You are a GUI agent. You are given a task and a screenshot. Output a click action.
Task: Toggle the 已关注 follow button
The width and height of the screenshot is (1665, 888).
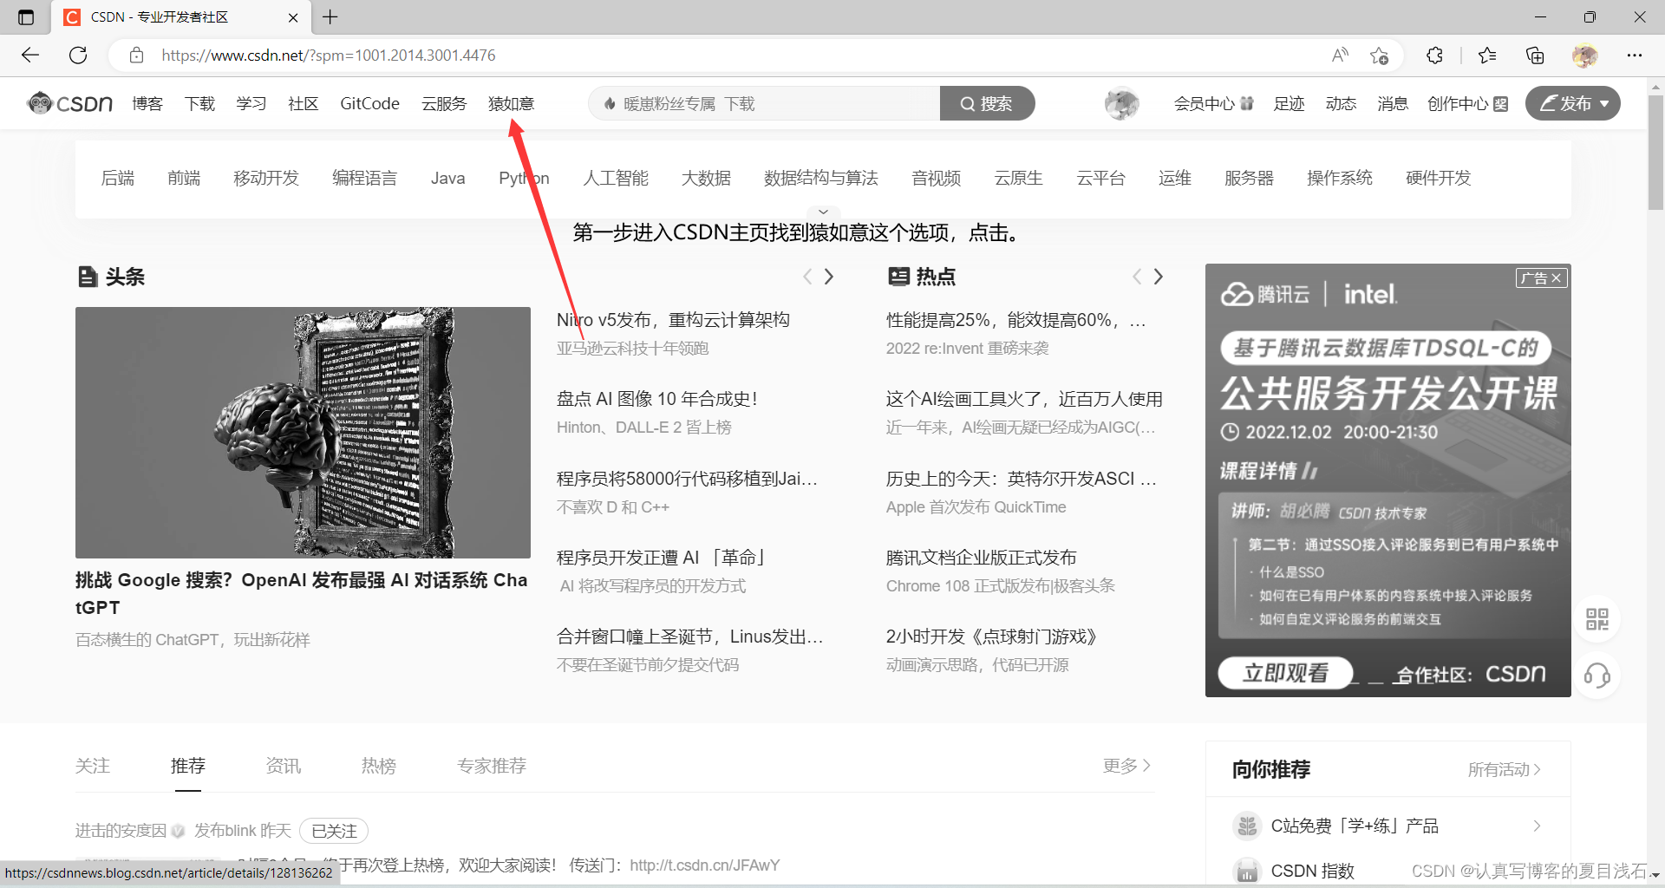(x=334, y=831)
